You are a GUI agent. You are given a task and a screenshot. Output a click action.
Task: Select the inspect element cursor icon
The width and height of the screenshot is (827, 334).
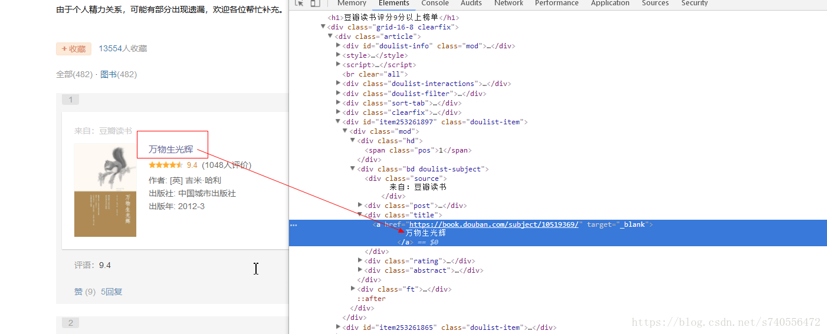299,3
